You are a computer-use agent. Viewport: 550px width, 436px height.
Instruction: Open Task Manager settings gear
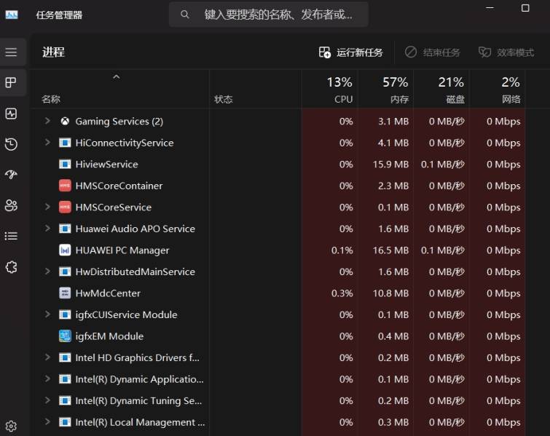pos(11,427)
